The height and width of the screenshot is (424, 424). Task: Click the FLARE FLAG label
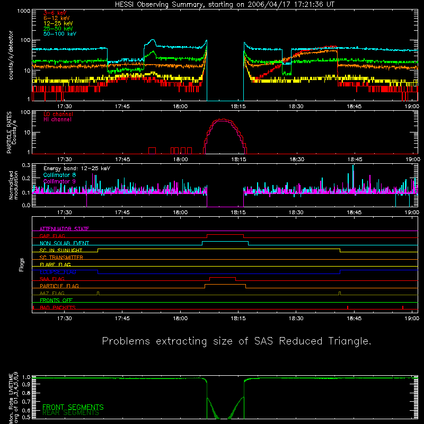(x=55, y=264)
